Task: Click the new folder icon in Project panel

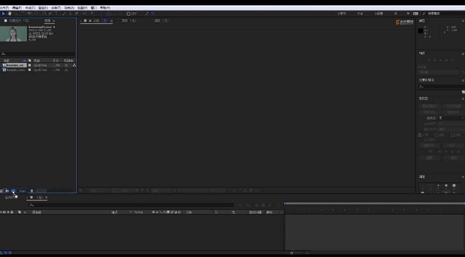Action: (7, 191)
